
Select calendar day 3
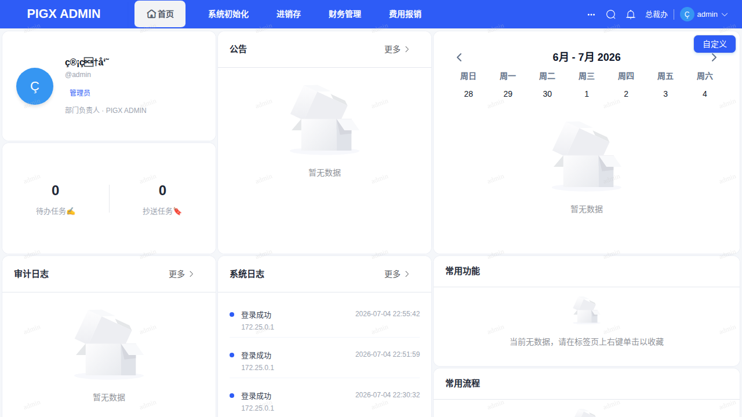[665, 94]
